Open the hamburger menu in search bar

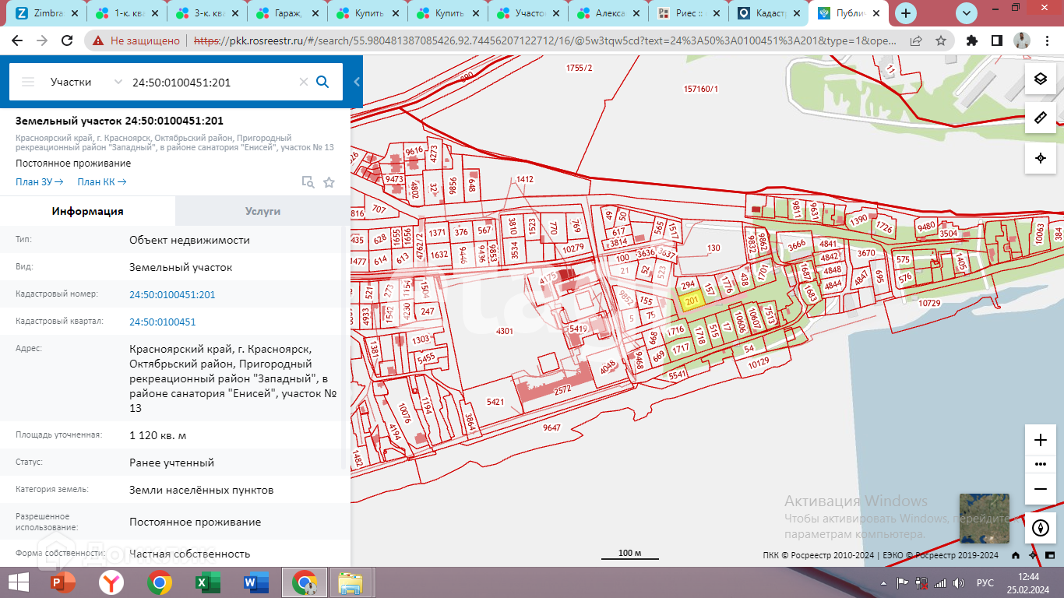(x=28, y=82)
